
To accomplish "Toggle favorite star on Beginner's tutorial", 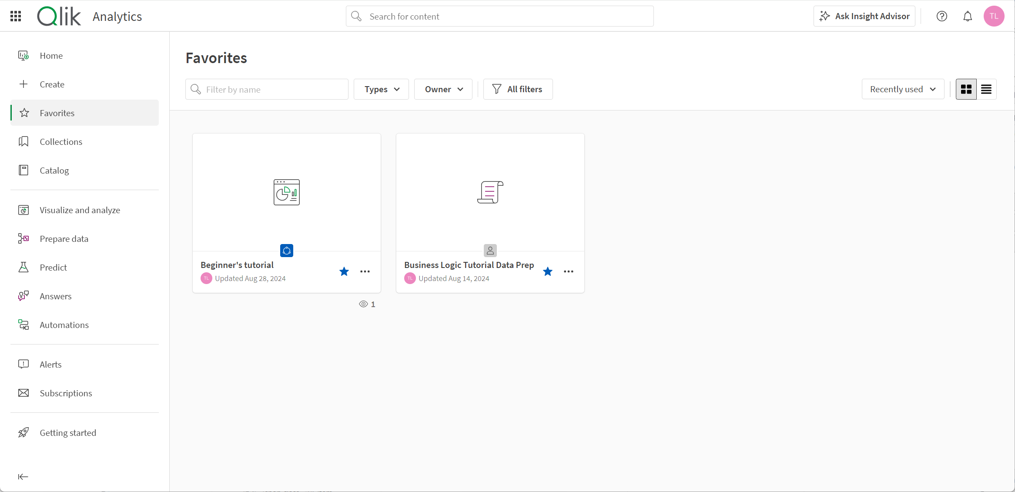I will click(x=344, y=271).
